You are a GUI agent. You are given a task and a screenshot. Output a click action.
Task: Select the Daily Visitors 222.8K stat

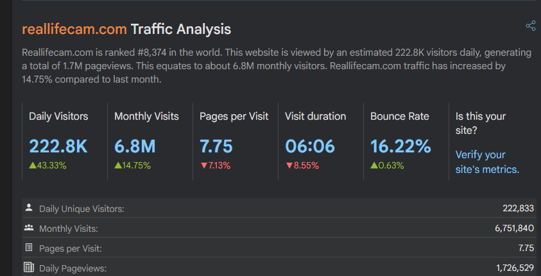click(x=58, y=146)
